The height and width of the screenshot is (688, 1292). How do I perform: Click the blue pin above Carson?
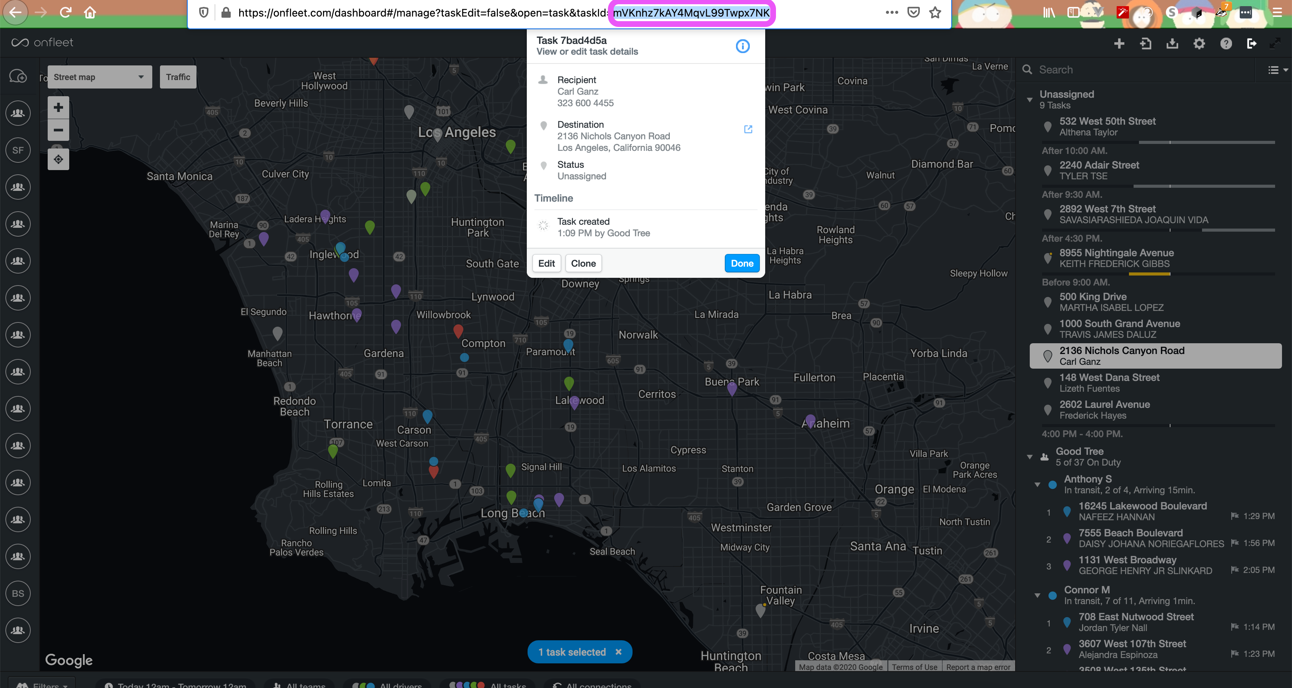pos(427,416)
